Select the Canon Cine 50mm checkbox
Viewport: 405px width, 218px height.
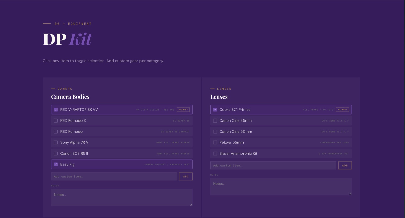pyautogui.click(x=215, y=132)
